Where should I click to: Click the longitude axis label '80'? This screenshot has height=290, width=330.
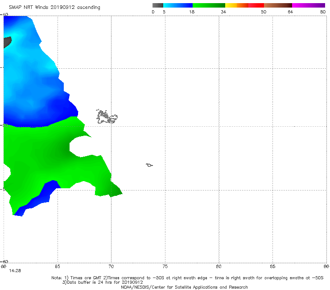pos(219,267)
